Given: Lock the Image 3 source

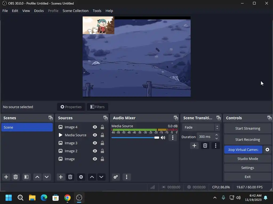Looking at the screenshot, I should pyautogui.click(x=102, y=143).
